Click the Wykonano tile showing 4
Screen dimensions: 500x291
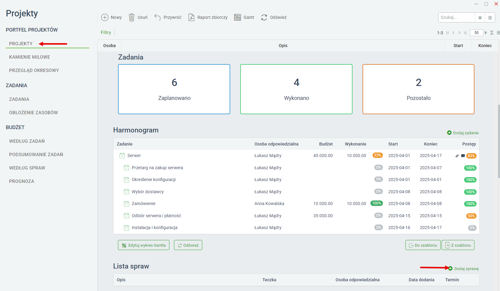(x=297, y=89)
